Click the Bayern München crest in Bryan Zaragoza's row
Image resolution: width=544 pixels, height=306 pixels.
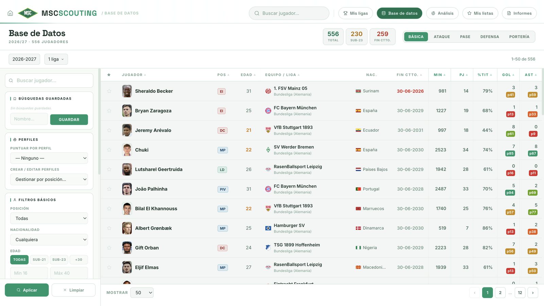(268, 111)
